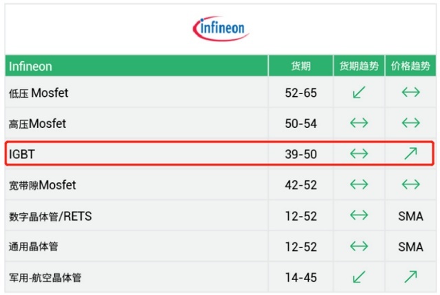Click 军用-航空晶体管 downward lead-time arrow
This screenshot has width=440, height=295.
click(359, 276)
